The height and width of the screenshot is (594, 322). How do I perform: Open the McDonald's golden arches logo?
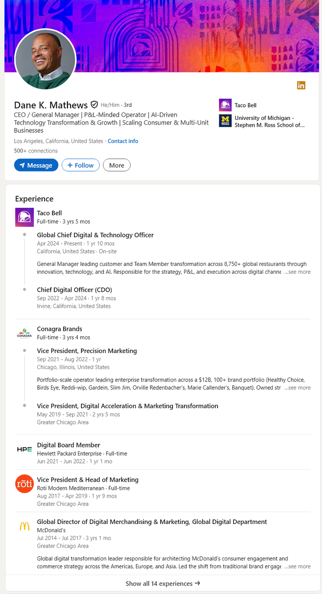(x=24, y=526)
